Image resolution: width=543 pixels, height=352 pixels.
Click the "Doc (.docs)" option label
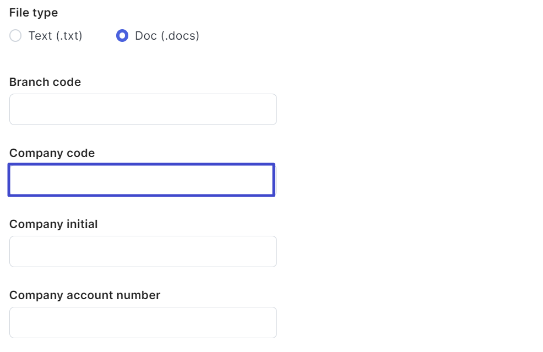(x=167, y=36)
